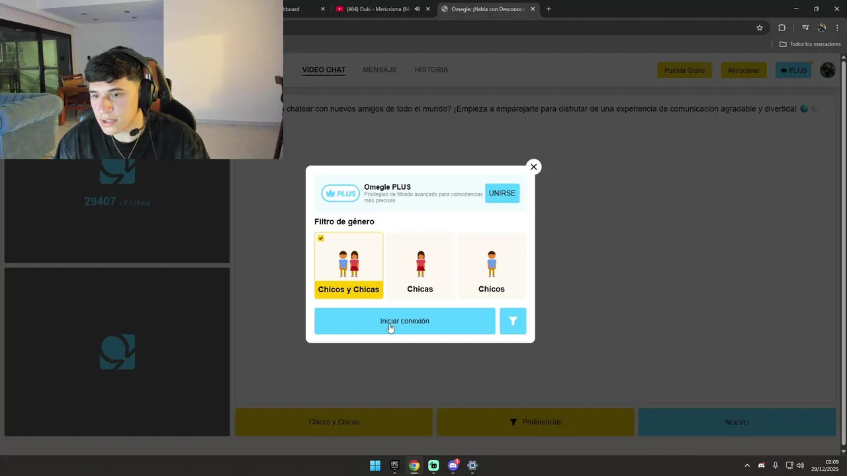Click the microphone tray icon
This screenshot has height=476, width=847.
776,465
